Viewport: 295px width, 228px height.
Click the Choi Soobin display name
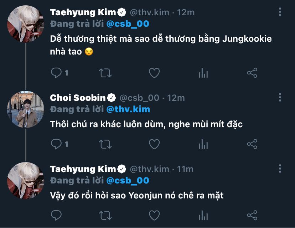point(78,97)
